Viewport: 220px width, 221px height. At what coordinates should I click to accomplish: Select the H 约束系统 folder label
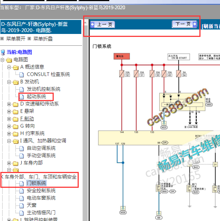(32, 133)
